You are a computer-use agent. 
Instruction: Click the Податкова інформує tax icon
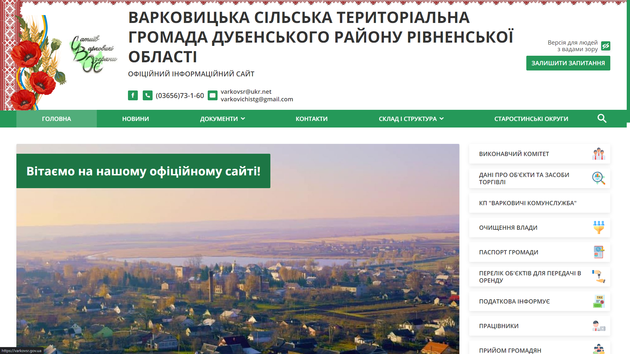(598, 301)
